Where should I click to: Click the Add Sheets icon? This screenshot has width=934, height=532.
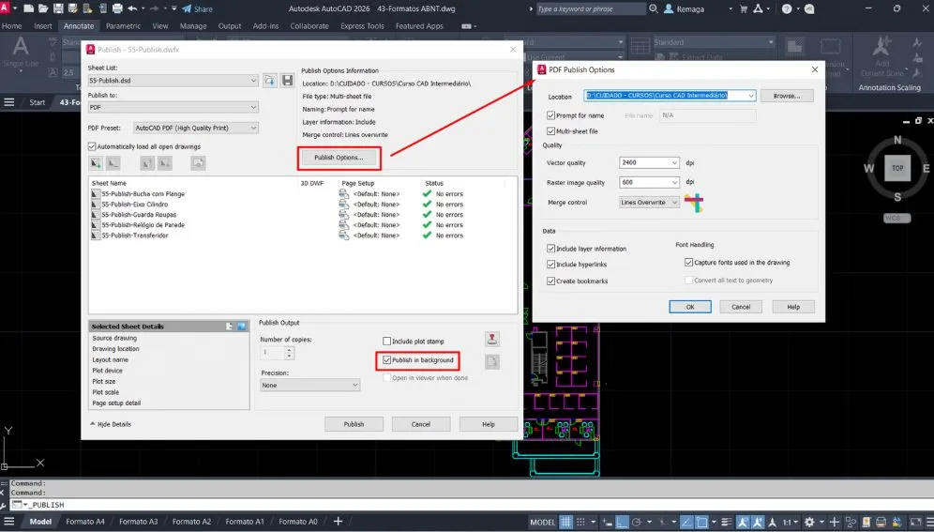pos(96,163)
